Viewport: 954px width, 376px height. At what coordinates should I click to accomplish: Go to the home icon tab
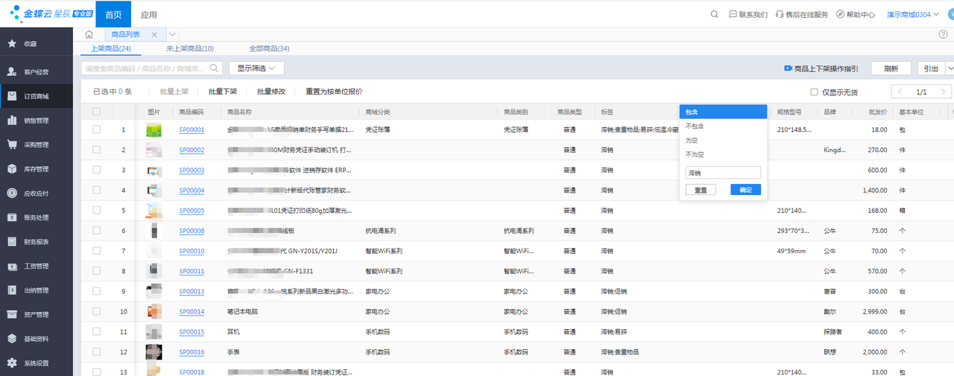click(89, 34)
